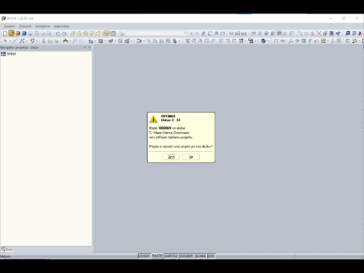Click the zoom window magnifier icon
This screenshot has width=364, height=273.
(x=194, y=41)
